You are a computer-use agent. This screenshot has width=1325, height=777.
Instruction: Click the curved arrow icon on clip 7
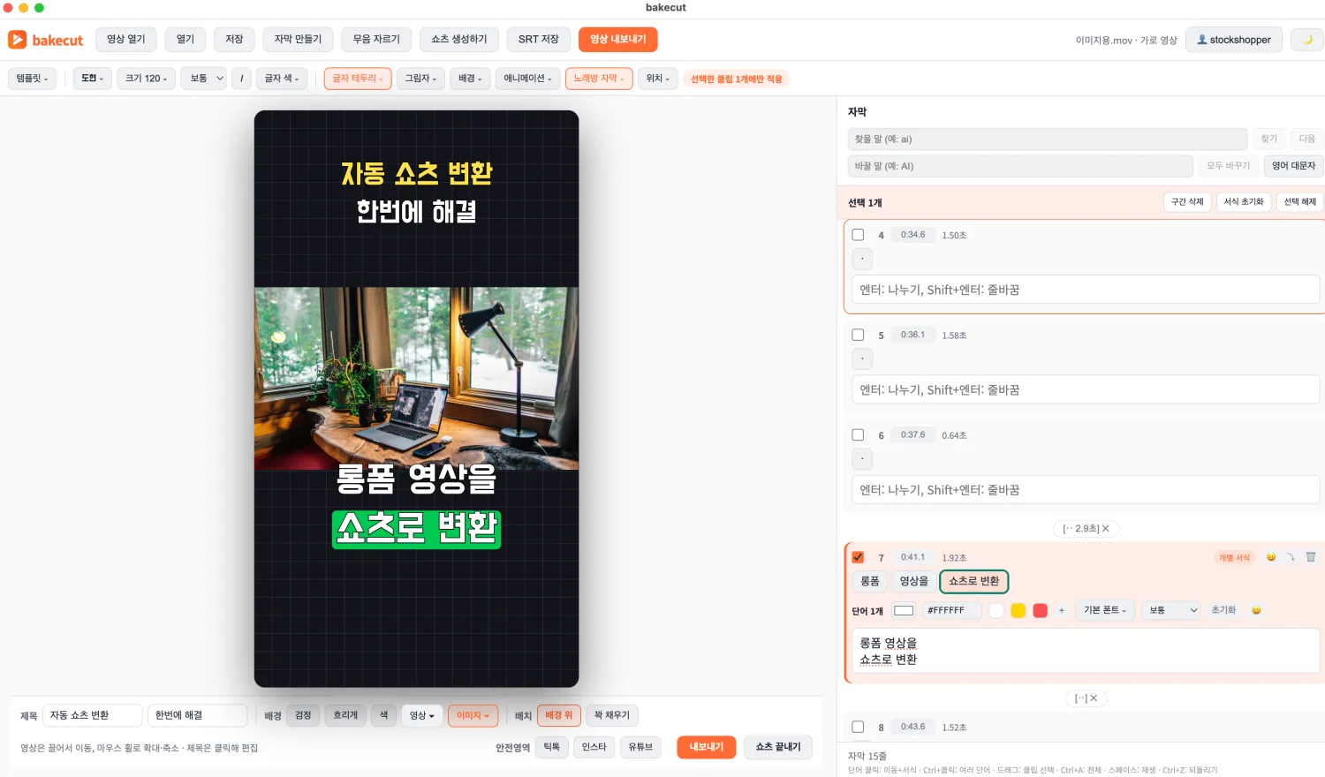1291,557
